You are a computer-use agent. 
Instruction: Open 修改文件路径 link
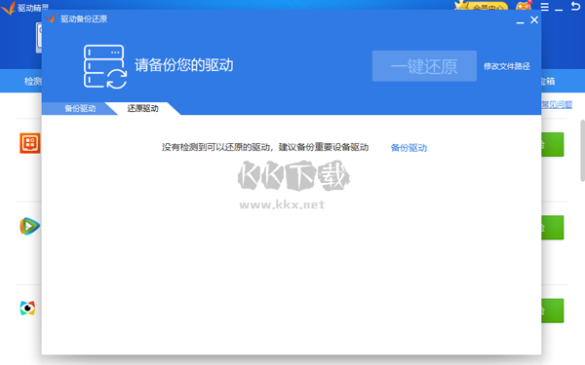click(x=507, y=66)
